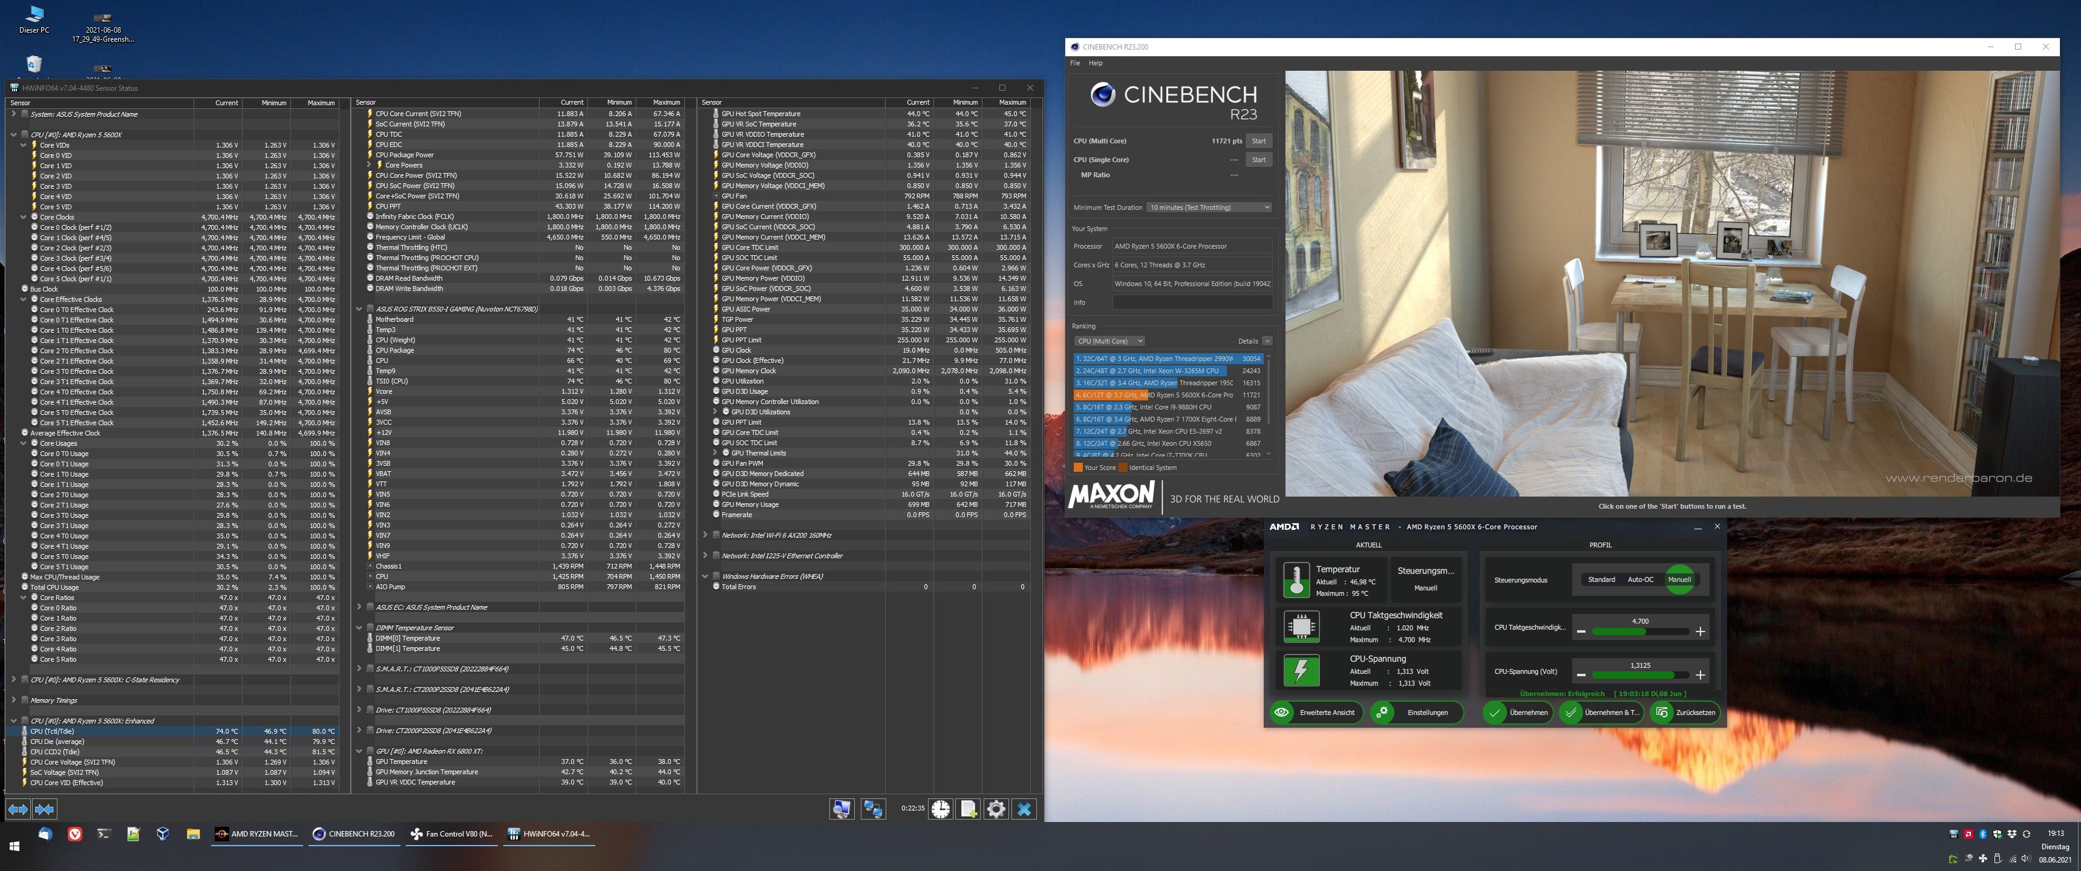2081x871 pixels.
Task: Click Dropbox icon in system tray
Action: (x=2012, y=835)
